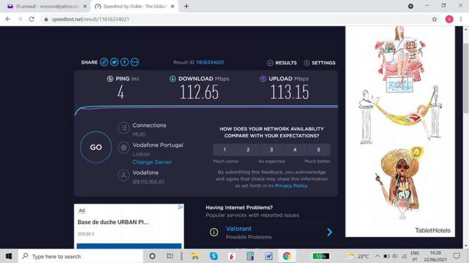Rate network availability 5 Much better

(x=318, y=150)
